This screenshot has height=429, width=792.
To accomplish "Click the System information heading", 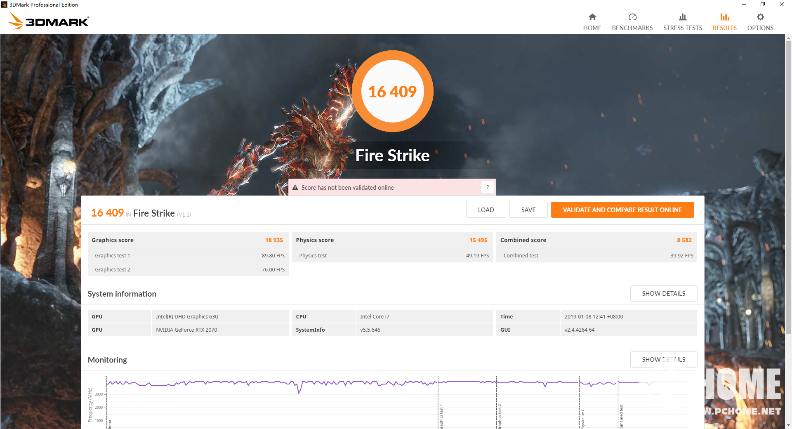I will pos(122,294).
